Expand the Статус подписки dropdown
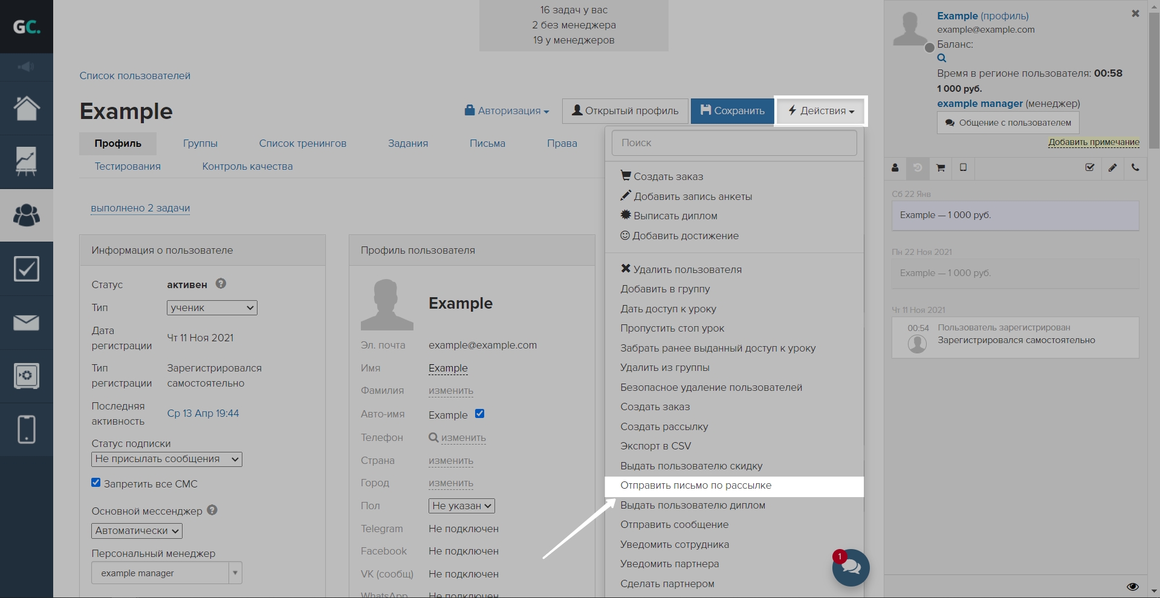This screenshot has height=598, width=1160. click(166, 459)
